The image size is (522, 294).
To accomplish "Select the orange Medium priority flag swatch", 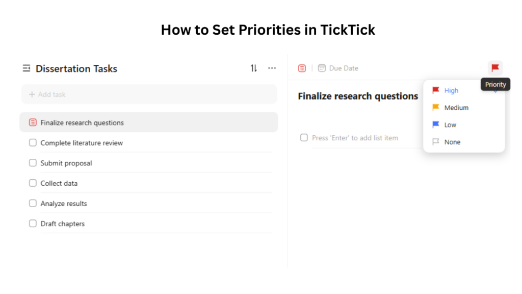I will 436,108.
